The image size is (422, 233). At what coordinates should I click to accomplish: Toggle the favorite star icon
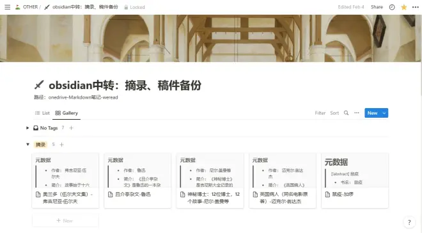[x=403, y=7]
